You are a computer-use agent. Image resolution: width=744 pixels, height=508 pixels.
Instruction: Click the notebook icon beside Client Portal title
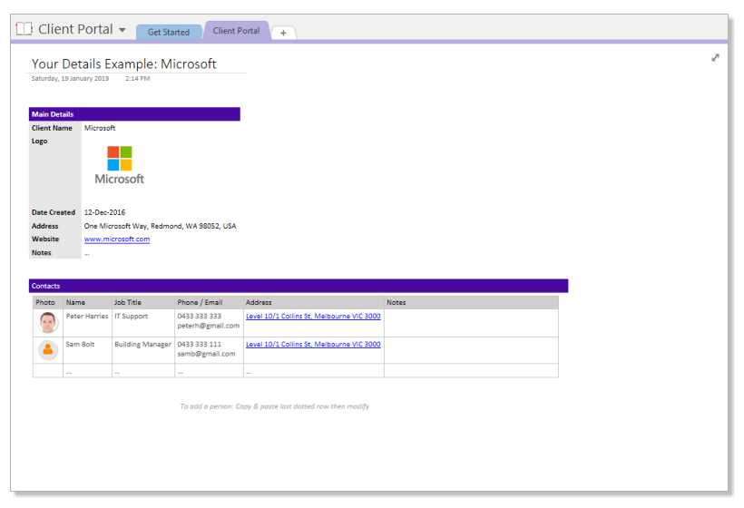tap(24, 29)
